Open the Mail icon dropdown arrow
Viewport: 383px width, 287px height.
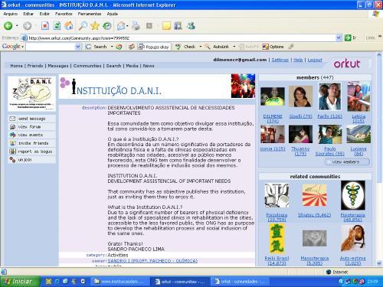(127, 25)
